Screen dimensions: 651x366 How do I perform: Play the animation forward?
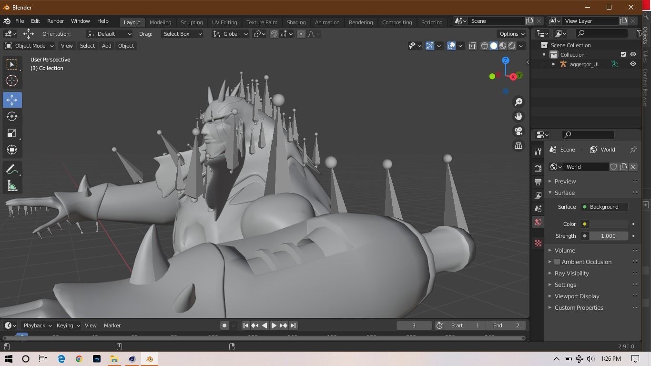click(274, 325)
